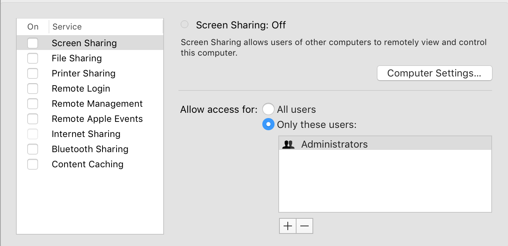Select the File Sharing service row
Viewport: 508px width, 246px height.
pos(77,58)
